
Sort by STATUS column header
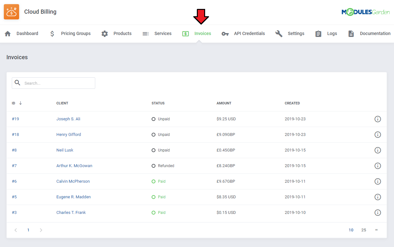click(158, 103)
